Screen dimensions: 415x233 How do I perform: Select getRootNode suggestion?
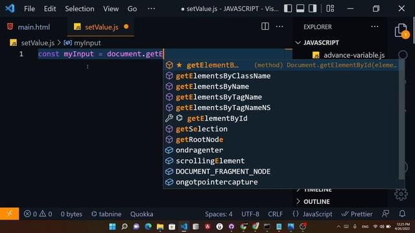[281, 140]
